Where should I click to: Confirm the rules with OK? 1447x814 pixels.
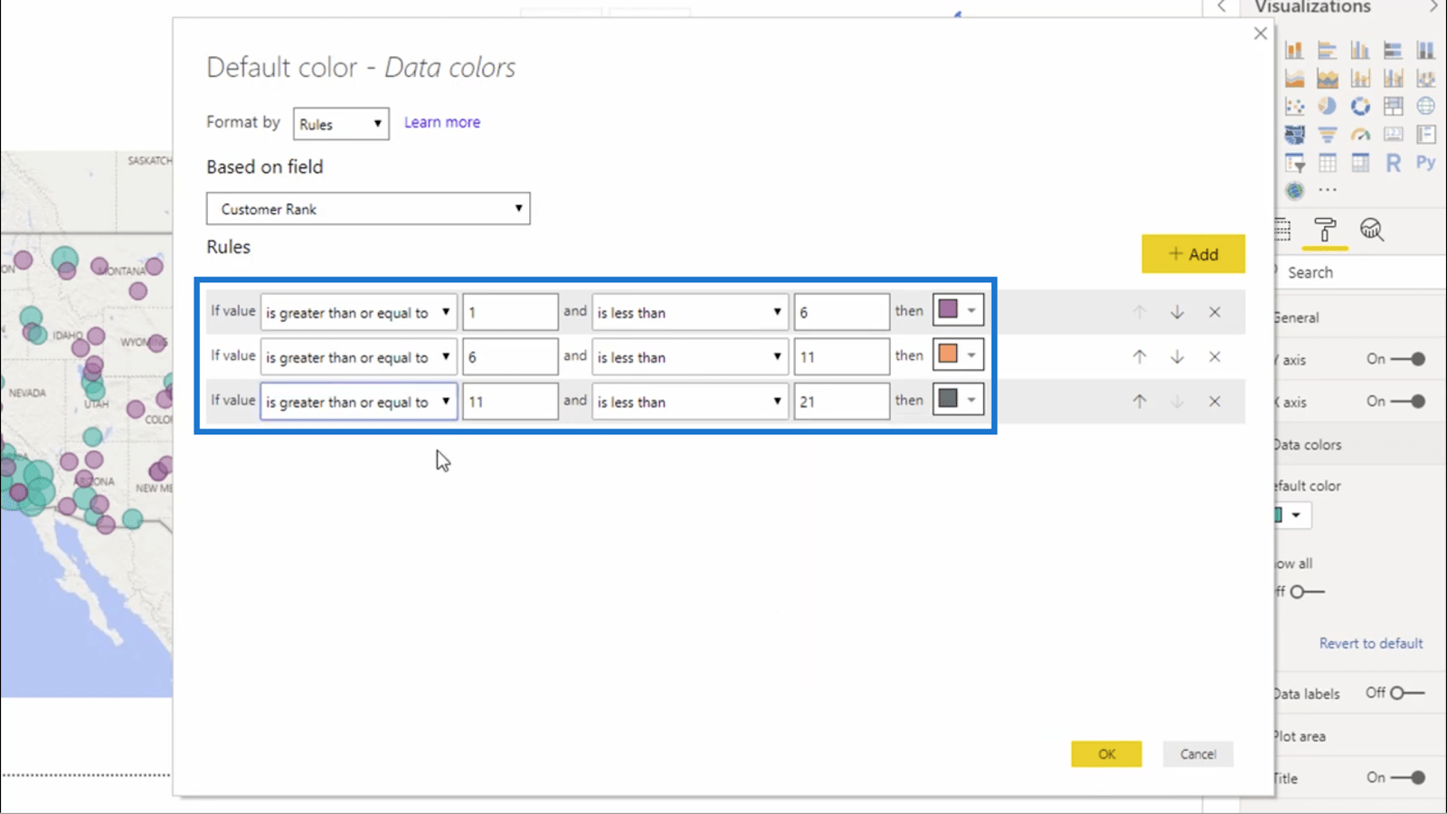[1107, 753]
